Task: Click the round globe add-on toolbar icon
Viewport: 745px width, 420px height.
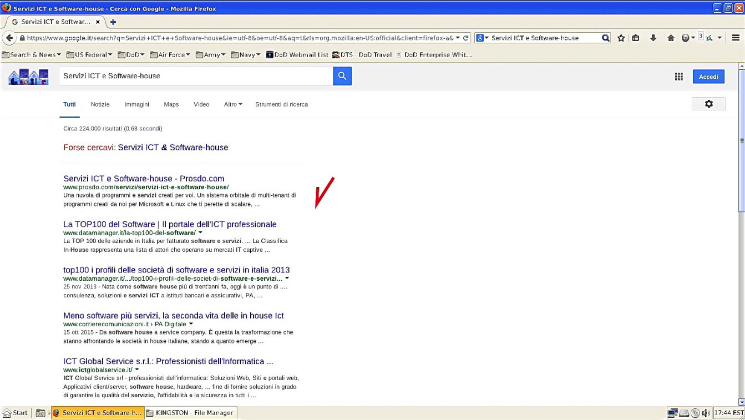Action: (686, 38)
